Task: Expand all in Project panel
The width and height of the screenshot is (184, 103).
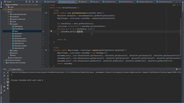Action: (x=30, y=2)
